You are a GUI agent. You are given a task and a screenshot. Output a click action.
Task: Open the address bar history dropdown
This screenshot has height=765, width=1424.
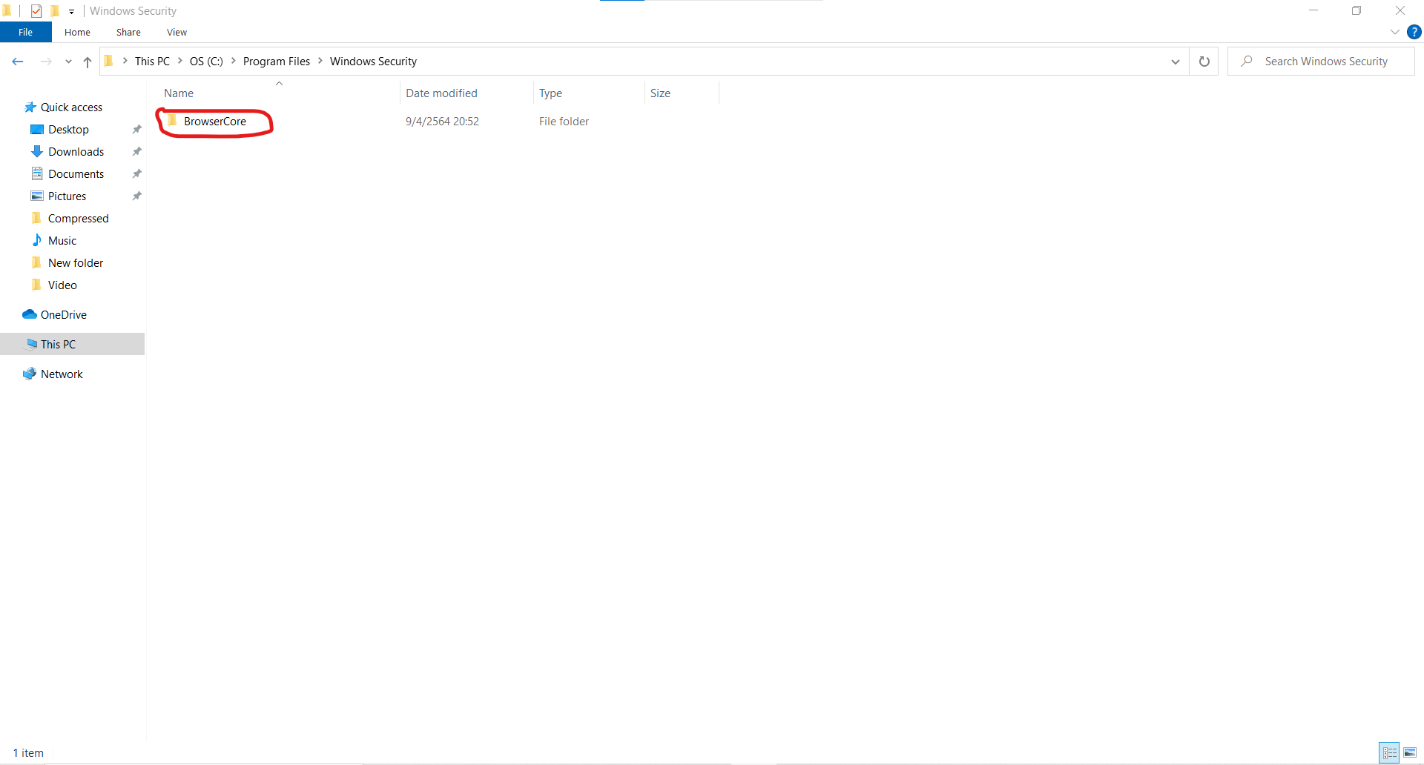coord(1176,62)
